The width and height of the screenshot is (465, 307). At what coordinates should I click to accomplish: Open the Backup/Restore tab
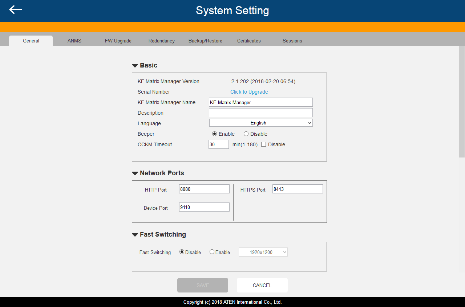click(x=205, y=41)
